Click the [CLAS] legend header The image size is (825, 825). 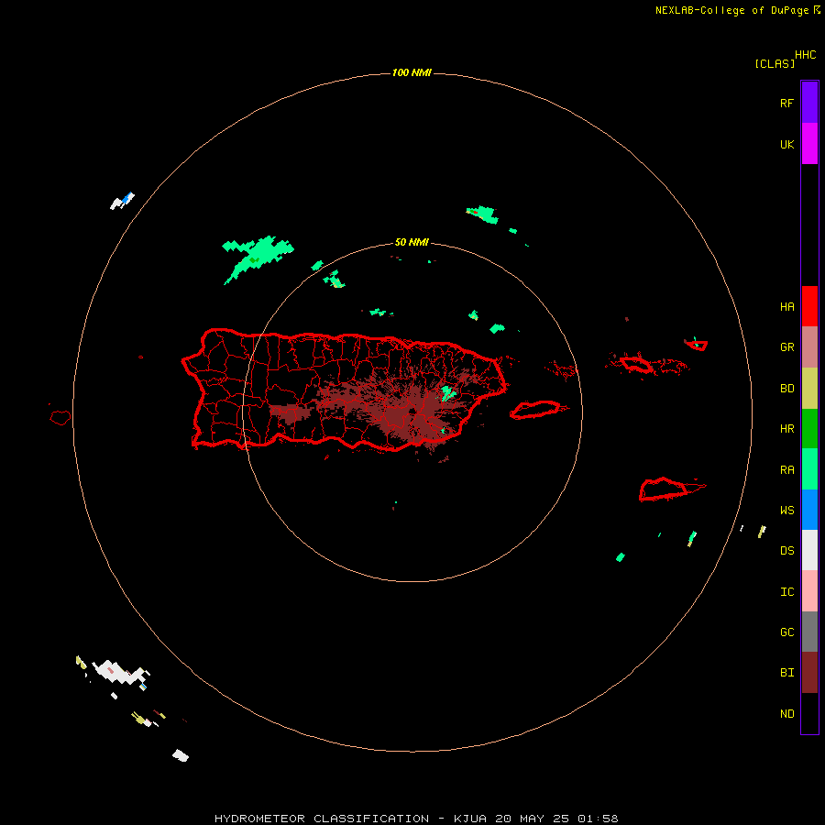775,64
